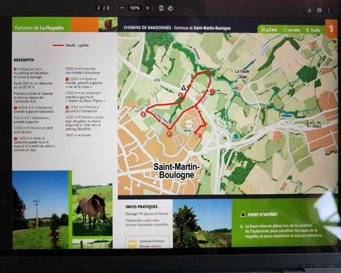Download the PDF using the download icon
This screenshot has height=273, width=341.
309,10
